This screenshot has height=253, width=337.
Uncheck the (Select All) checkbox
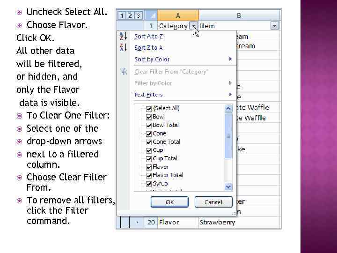point(148,108)
